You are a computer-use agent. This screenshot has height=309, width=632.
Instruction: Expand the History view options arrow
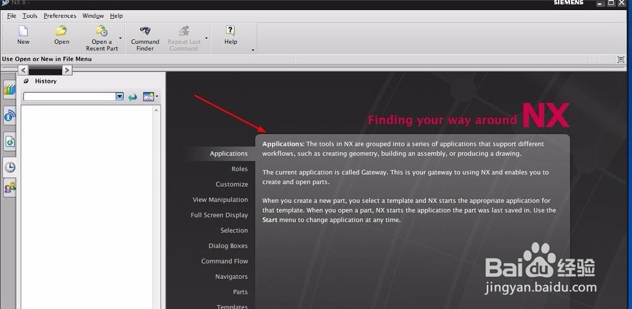click(157, 96)
